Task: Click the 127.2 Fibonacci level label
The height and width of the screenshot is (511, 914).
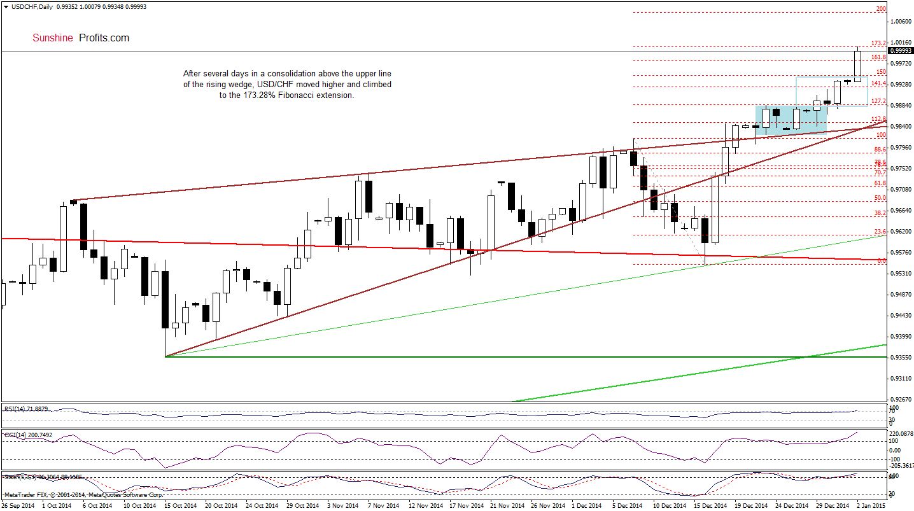Action: click(x=878, y=101)
